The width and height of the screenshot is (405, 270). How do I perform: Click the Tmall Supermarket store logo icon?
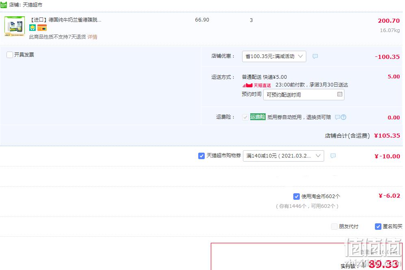[x=4, y=5]
